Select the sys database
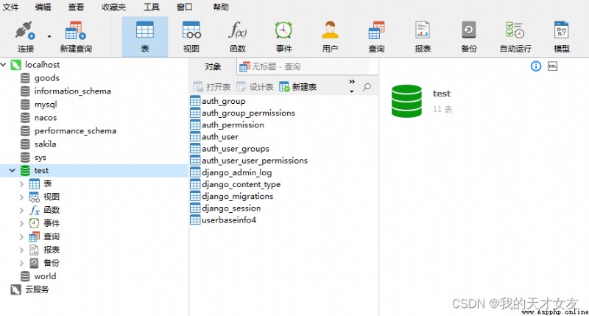 40,158
